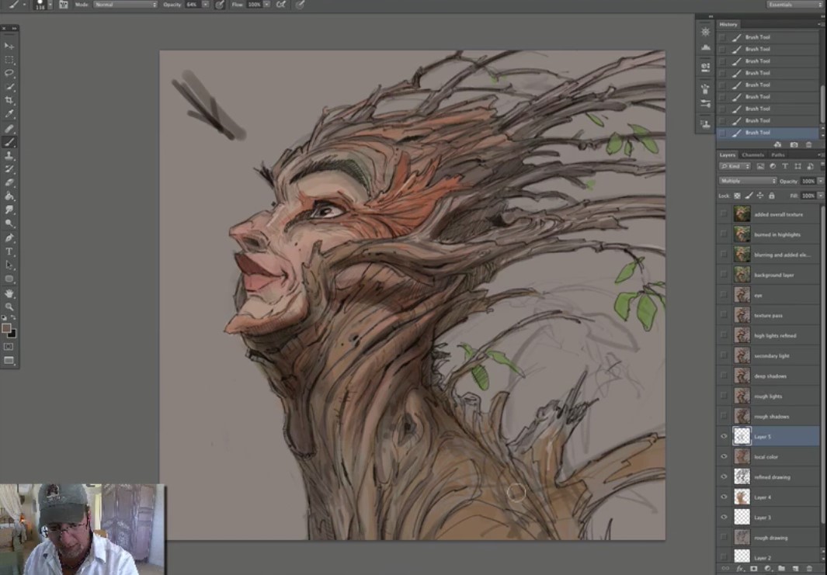This screenshot has height=575, width=827.
Task: Select the Type tool
Action: coord(9,251)
